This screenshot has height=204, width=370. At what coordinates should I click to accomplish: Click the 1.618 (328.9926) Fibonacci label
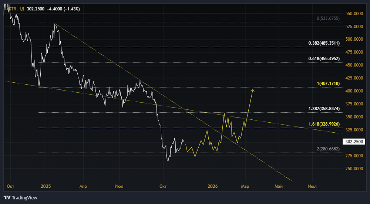(324, 124)
